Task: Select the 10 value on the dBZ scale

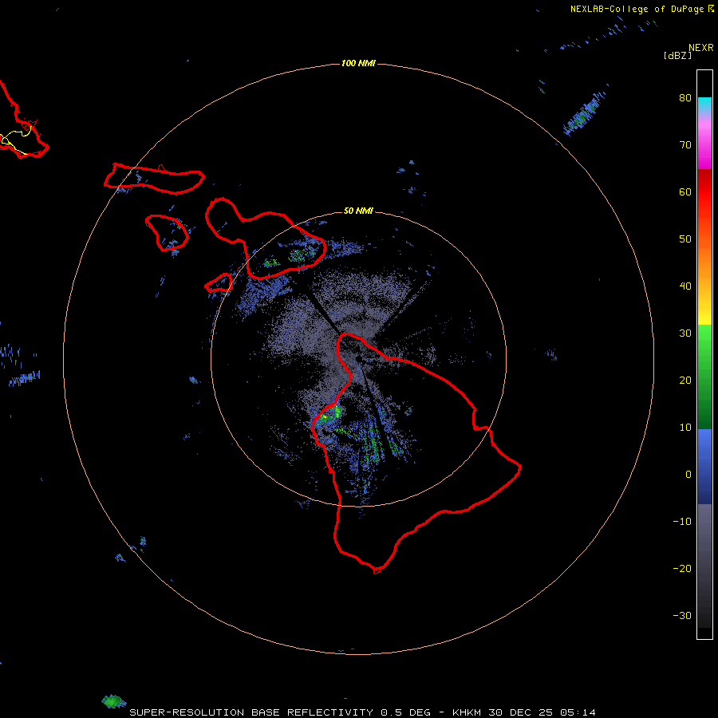Action: (x=685, y=428)
